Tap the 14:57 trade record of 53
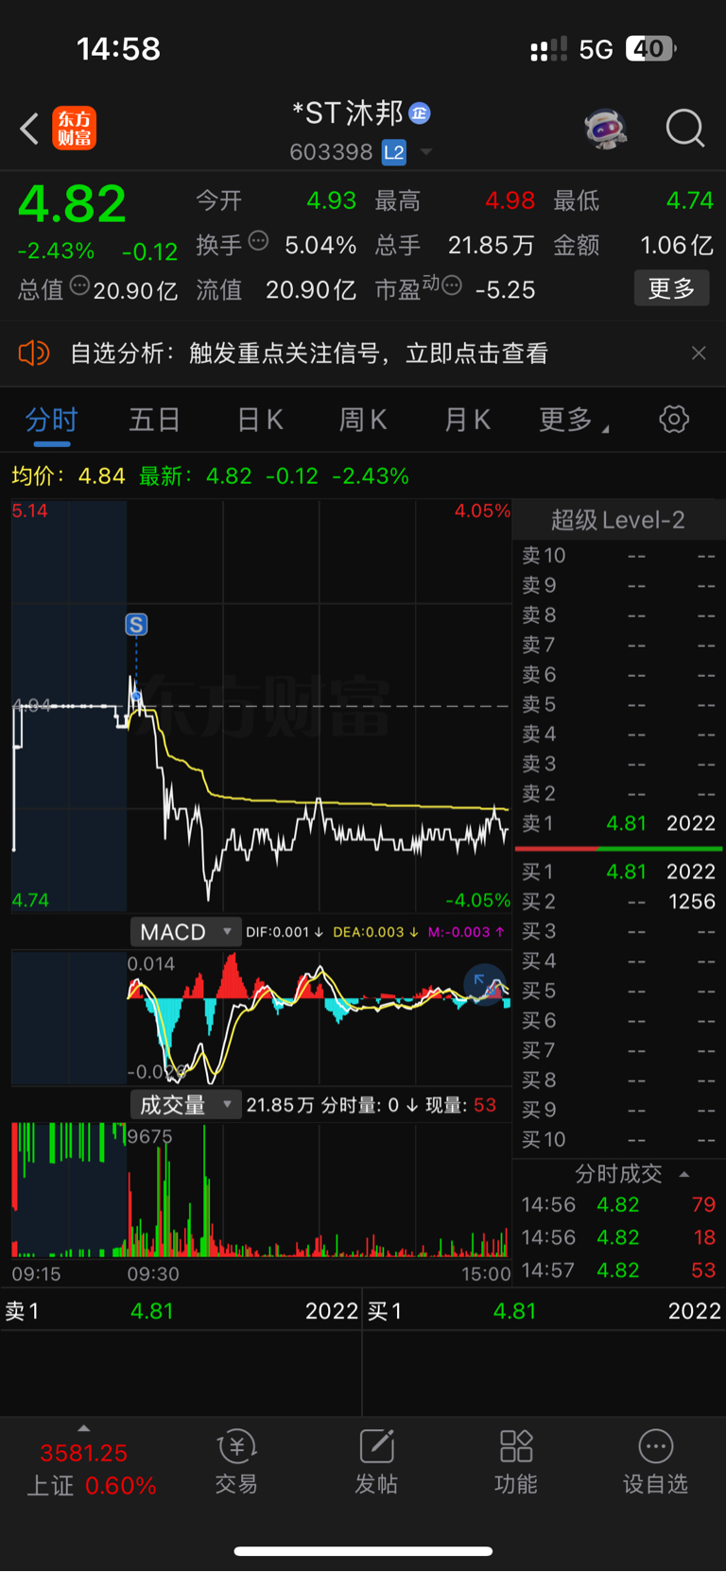This screenshot has width=726, height=1572. click(618, 1270)
